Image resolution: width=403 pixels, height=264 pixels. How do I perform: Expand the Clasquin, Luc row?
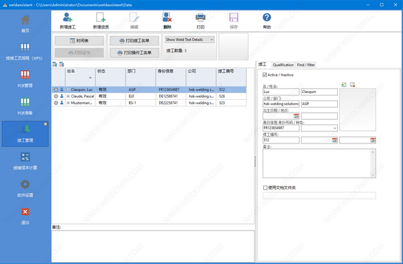69,90
